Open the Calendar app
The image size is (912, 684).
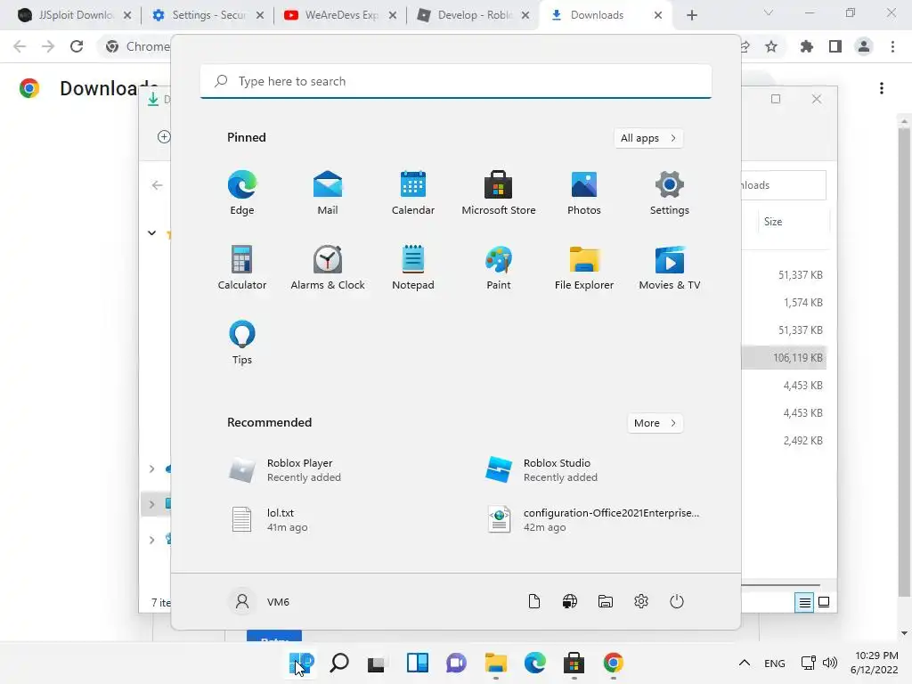pyautogui.click(x=413, y=192)
